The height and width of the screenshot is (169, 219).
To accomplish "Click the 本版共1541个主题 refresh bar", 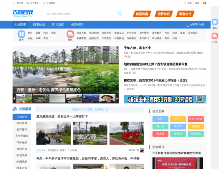I will tap(90, 110).
